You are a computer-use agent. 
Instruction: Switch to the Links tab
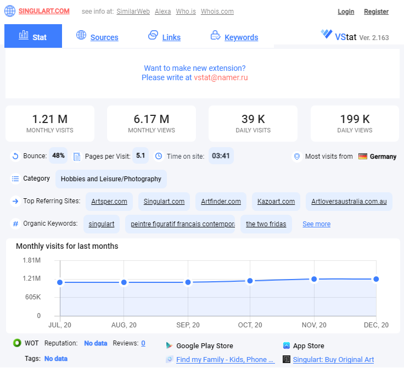pos(171,37)
